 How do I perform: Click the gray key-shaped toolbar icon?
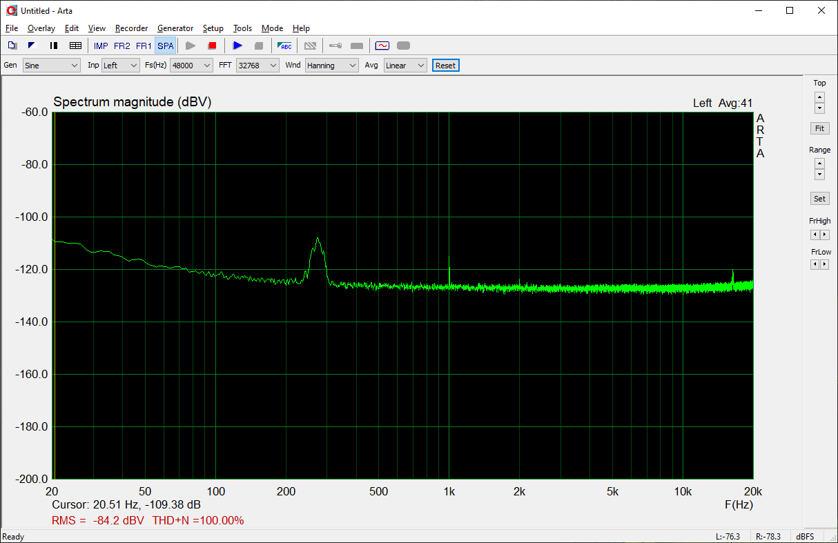click(335, 46)
